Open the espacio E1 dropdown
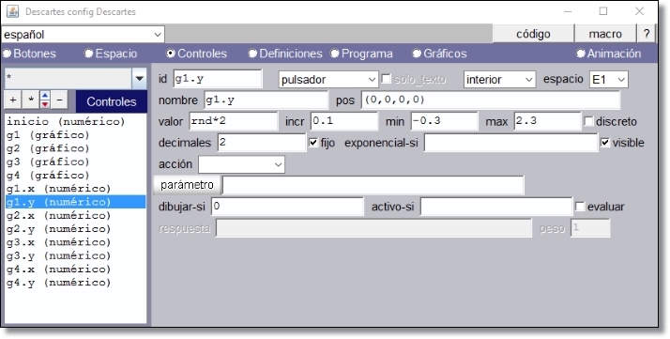The image size is (670, 339). click(x=608, y=80)
